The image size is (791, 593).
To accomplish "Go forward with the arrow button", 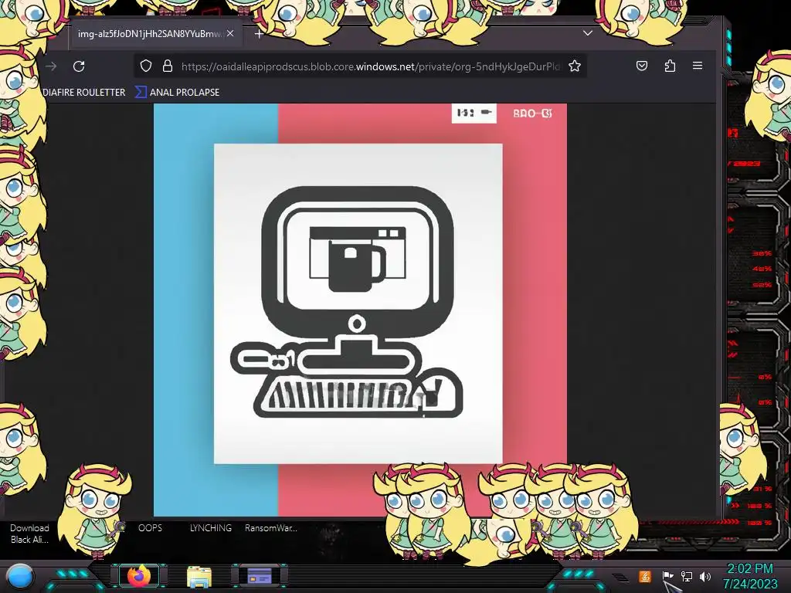I will click(x=51, y=66).
